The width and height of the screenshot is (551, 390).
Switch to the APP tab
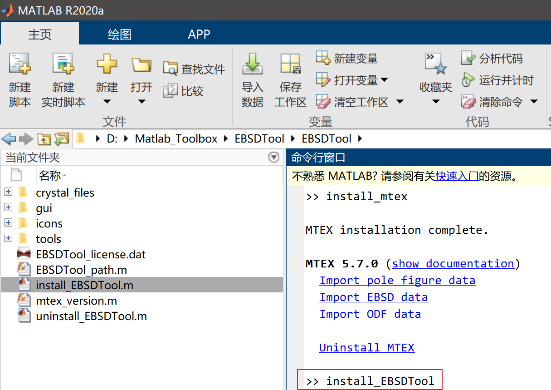(x=199, y=34)
